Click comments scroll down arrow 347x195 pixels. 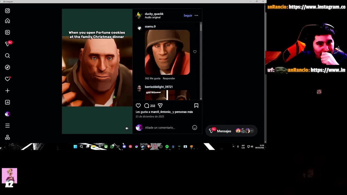[201, 99]
